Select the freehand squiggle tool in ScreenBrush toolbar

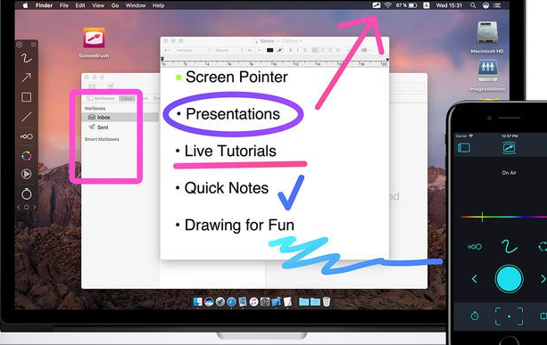click(x=26, y=59)
